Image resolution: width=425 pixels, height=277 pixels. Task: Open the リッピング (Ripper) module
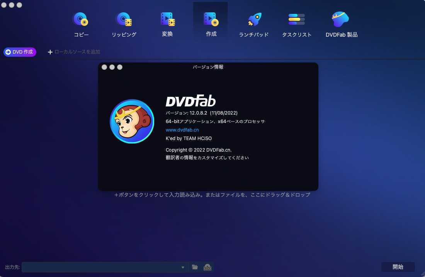[124, 25]
